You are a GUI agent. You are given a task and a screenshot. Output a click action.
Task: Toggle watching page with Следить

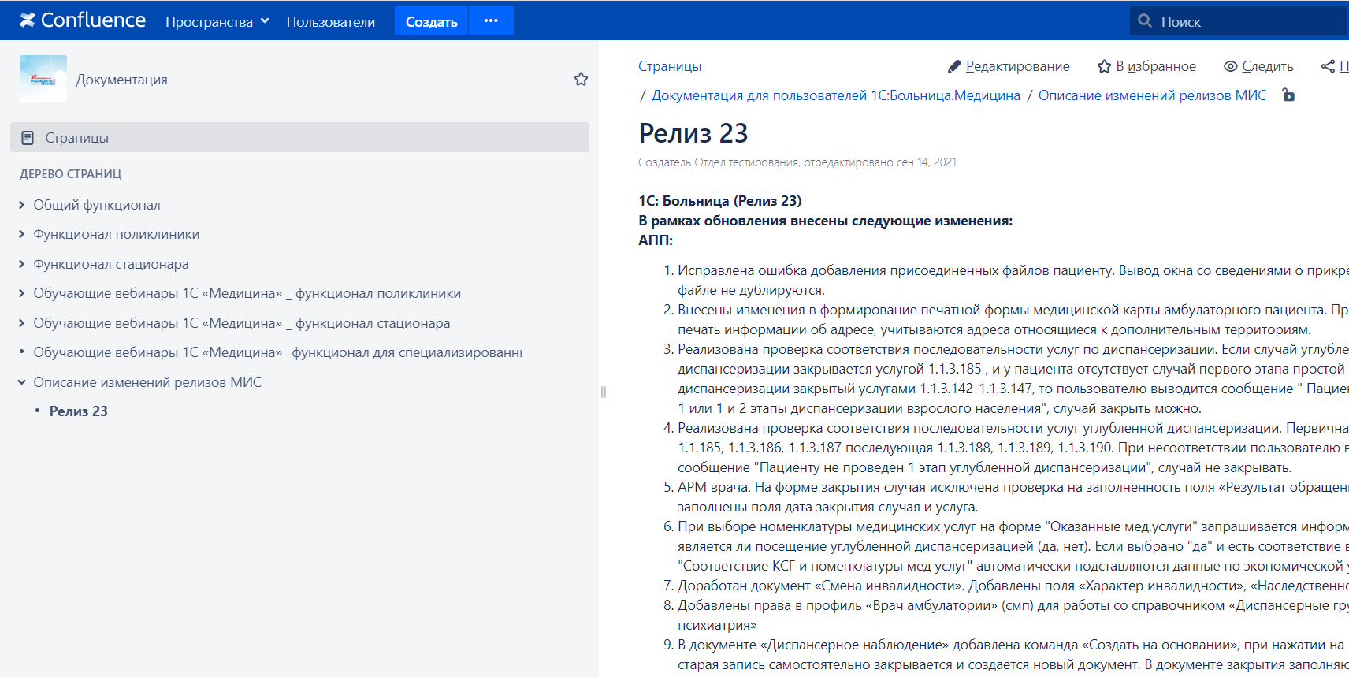[x=1258, y=66]
